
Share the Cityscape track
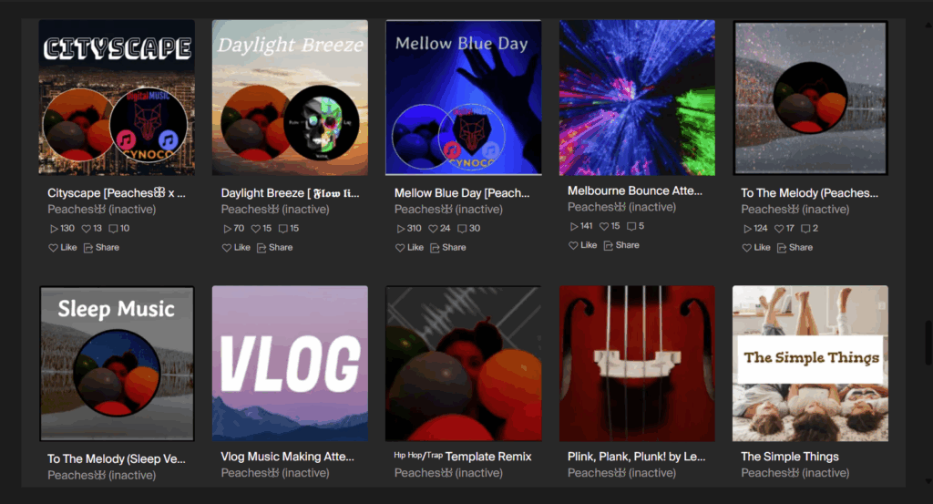click(x=101, y=248)
